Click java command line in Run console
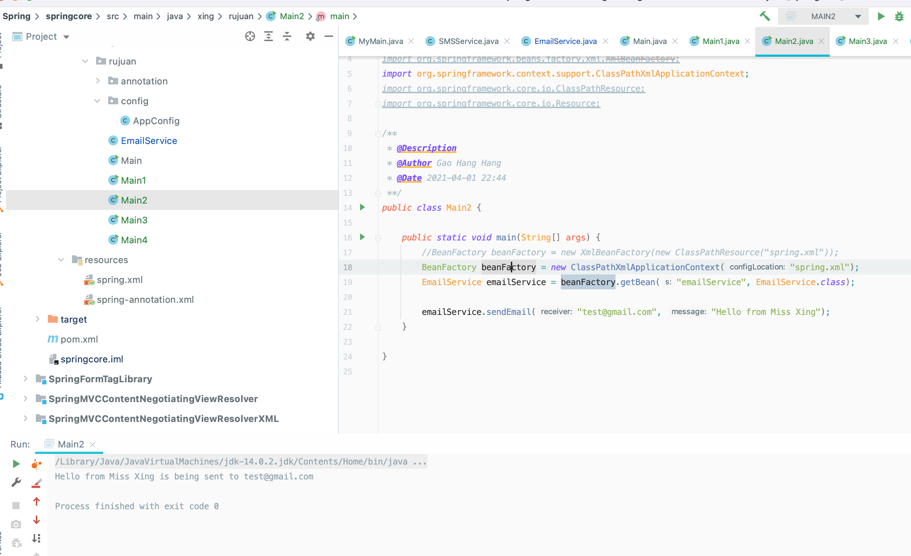 click(x=241, y=461)
